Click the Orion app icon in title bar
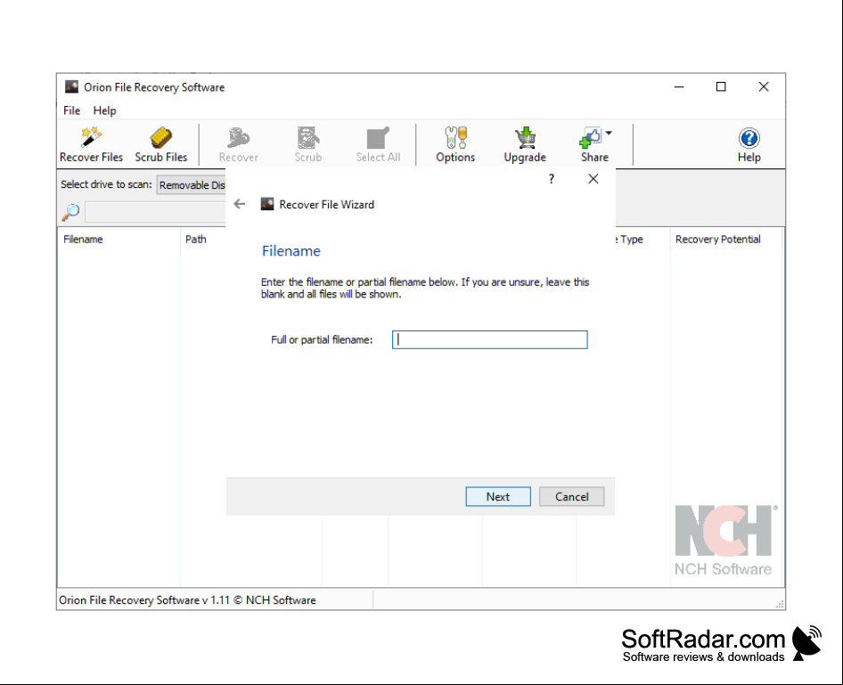 click(71, 87)
